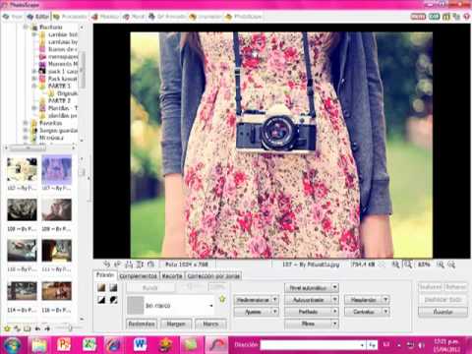Screen dimensions: 472x354
Task: Apply the negative invert icon
Action: [x=113, y=300]
